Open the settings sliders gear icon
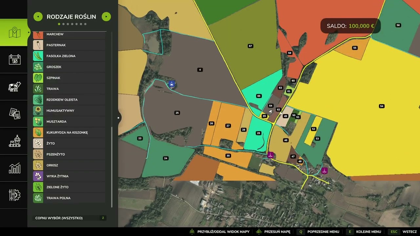 click(14, 195)
